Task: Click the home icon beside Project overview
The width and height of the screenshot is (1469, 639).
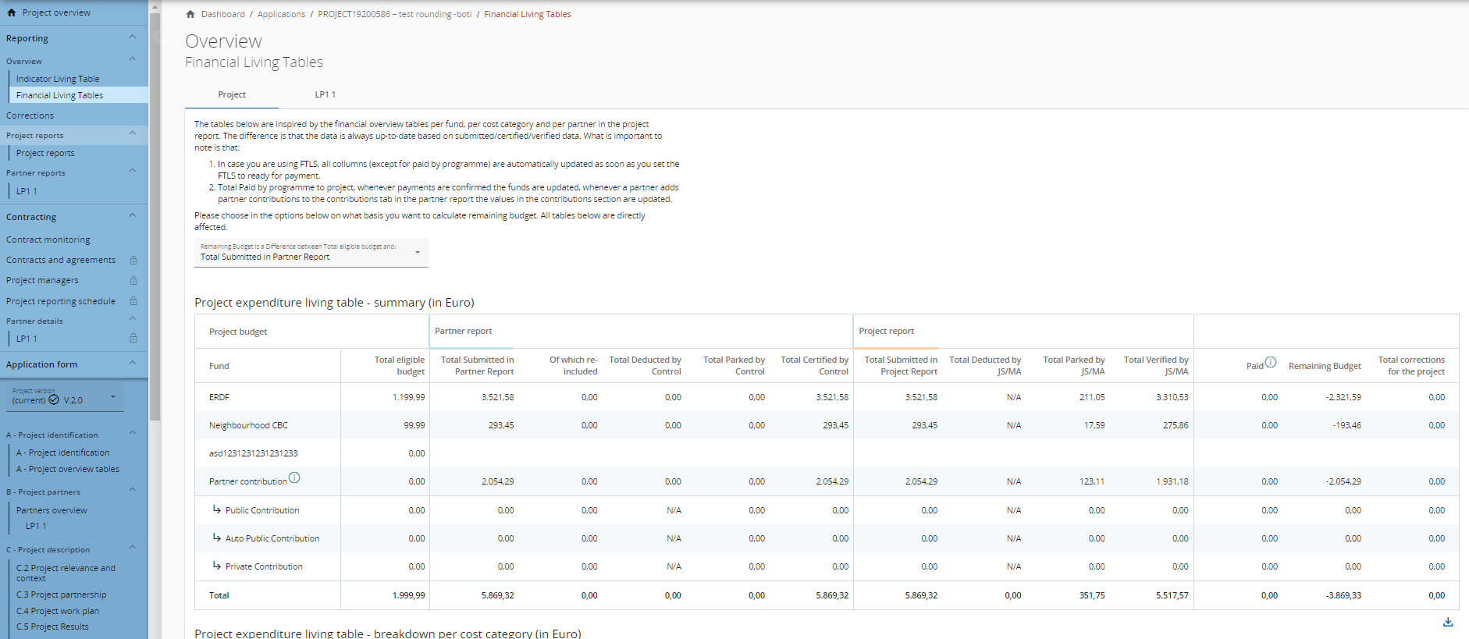Action: tap(11, 12)
